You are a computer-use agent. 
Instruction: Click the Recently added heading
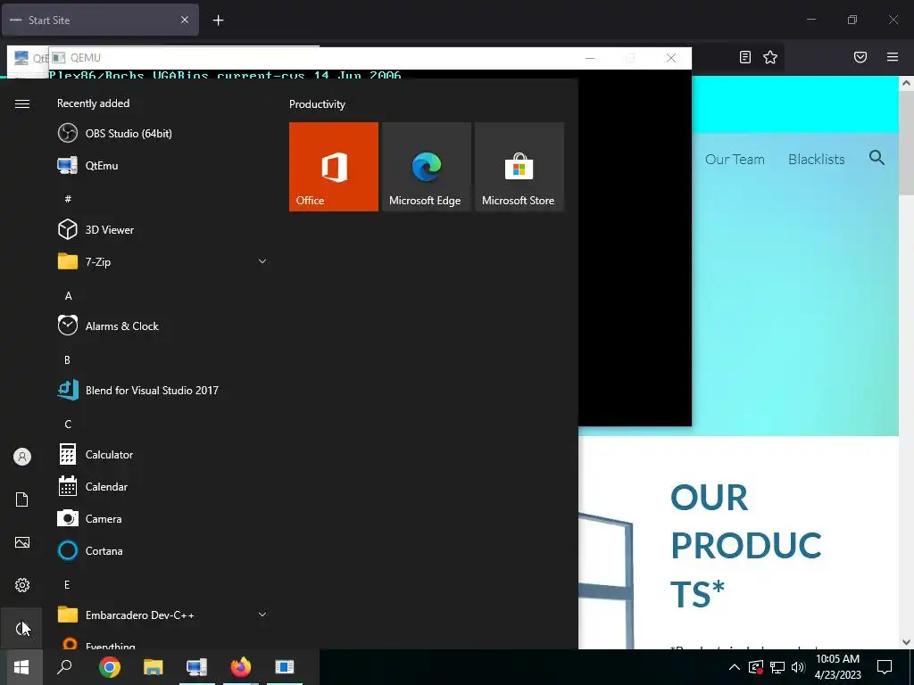click(x=93, y=103)
